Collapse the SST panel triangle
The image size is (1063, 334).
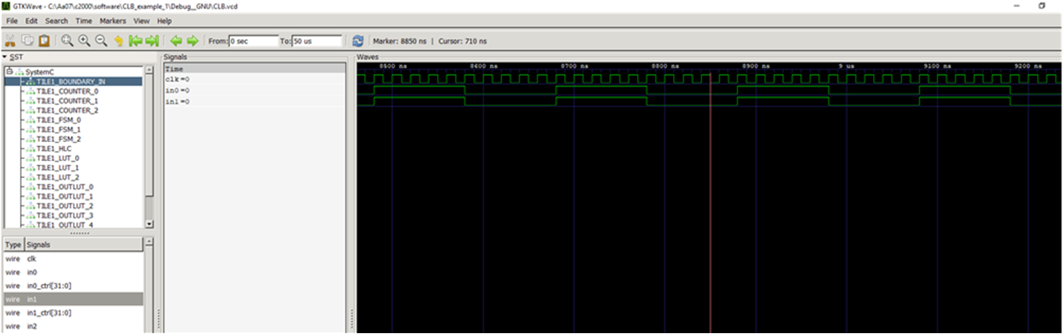coord(4,57)
